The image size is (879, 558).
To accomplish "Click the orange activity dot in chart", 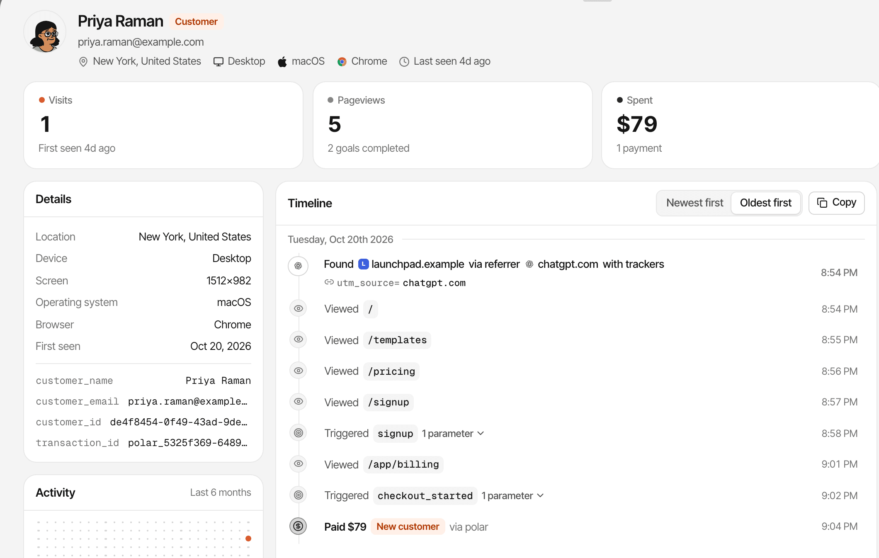I will (248, 539).
